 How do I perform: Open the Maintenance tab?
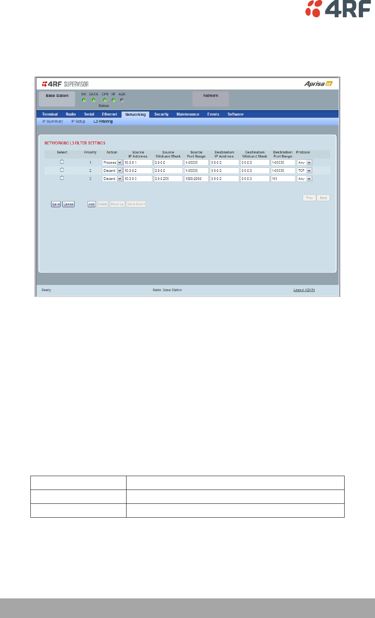[x=188, y=114]
